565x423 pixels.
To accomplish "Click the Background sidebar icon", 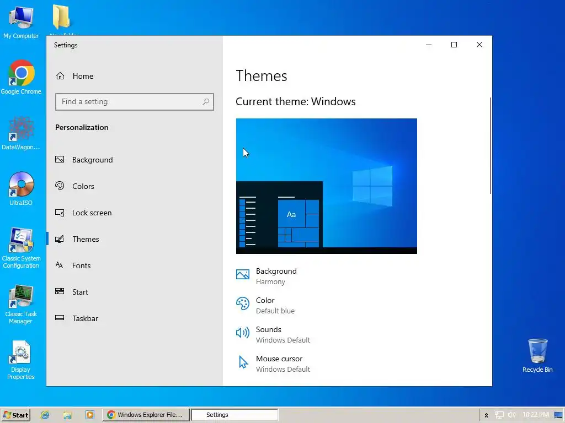I will tap(60, 159).
